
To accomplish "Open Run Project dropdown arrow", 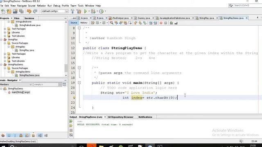I will coord(89,11).
